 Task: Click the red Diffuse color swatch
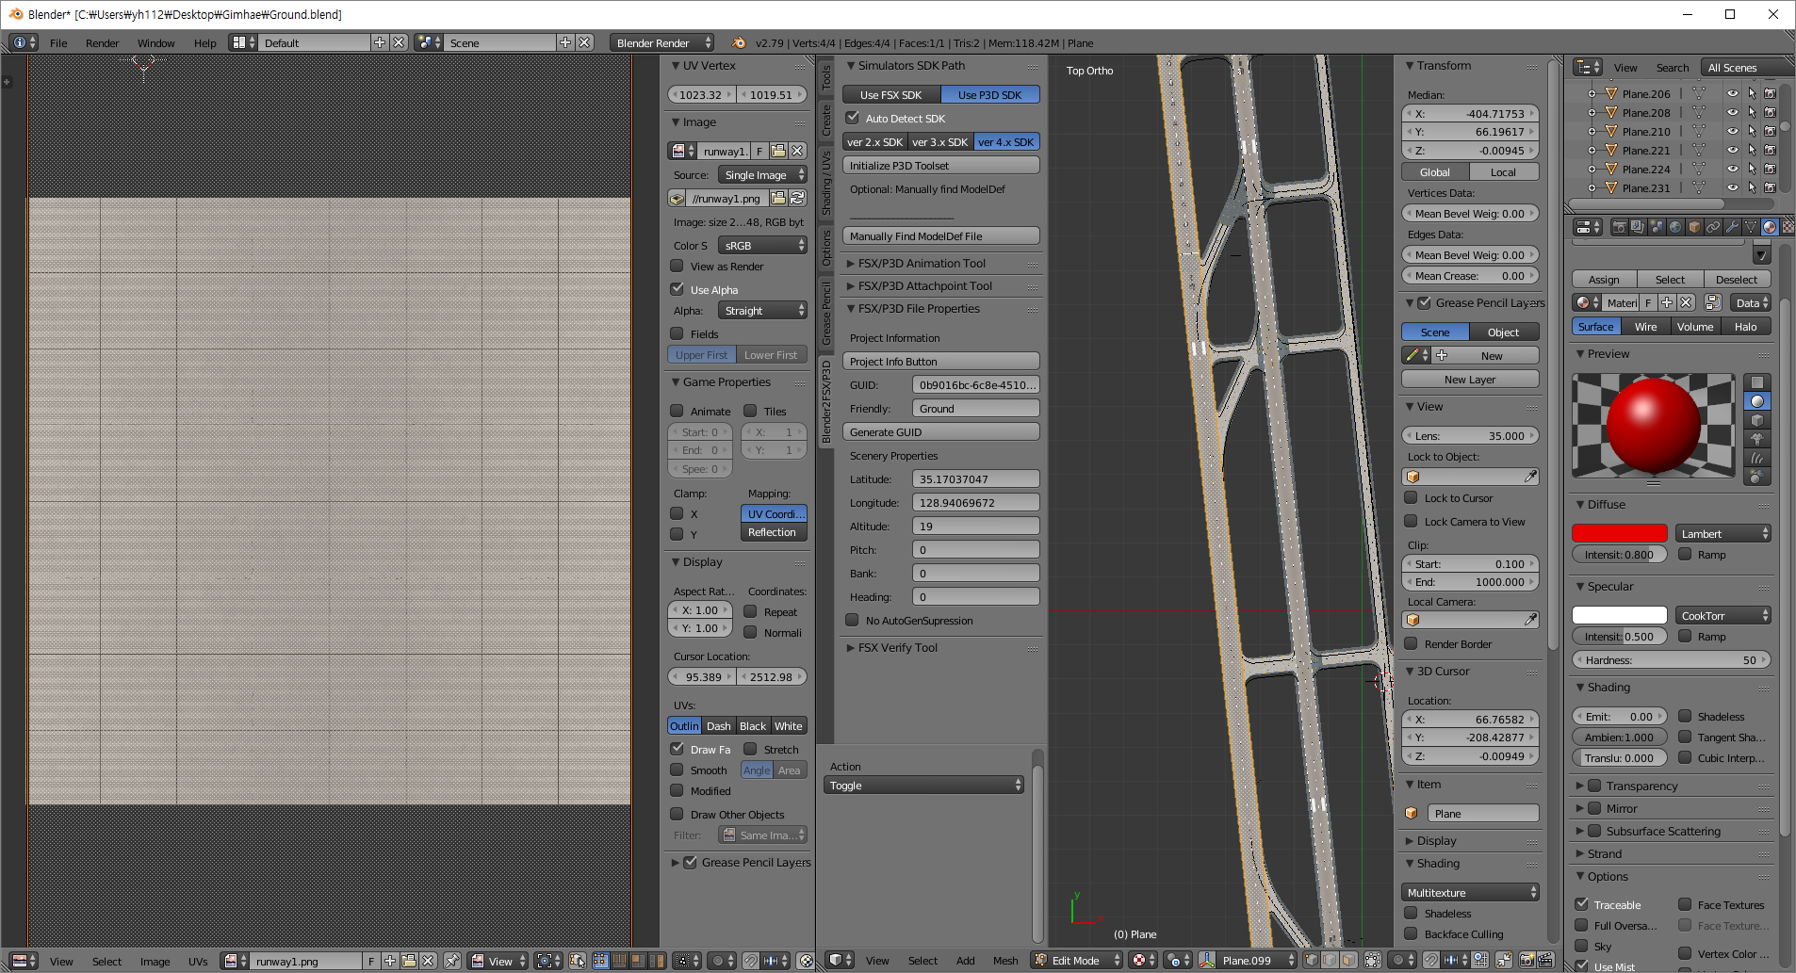(1619, 533)
